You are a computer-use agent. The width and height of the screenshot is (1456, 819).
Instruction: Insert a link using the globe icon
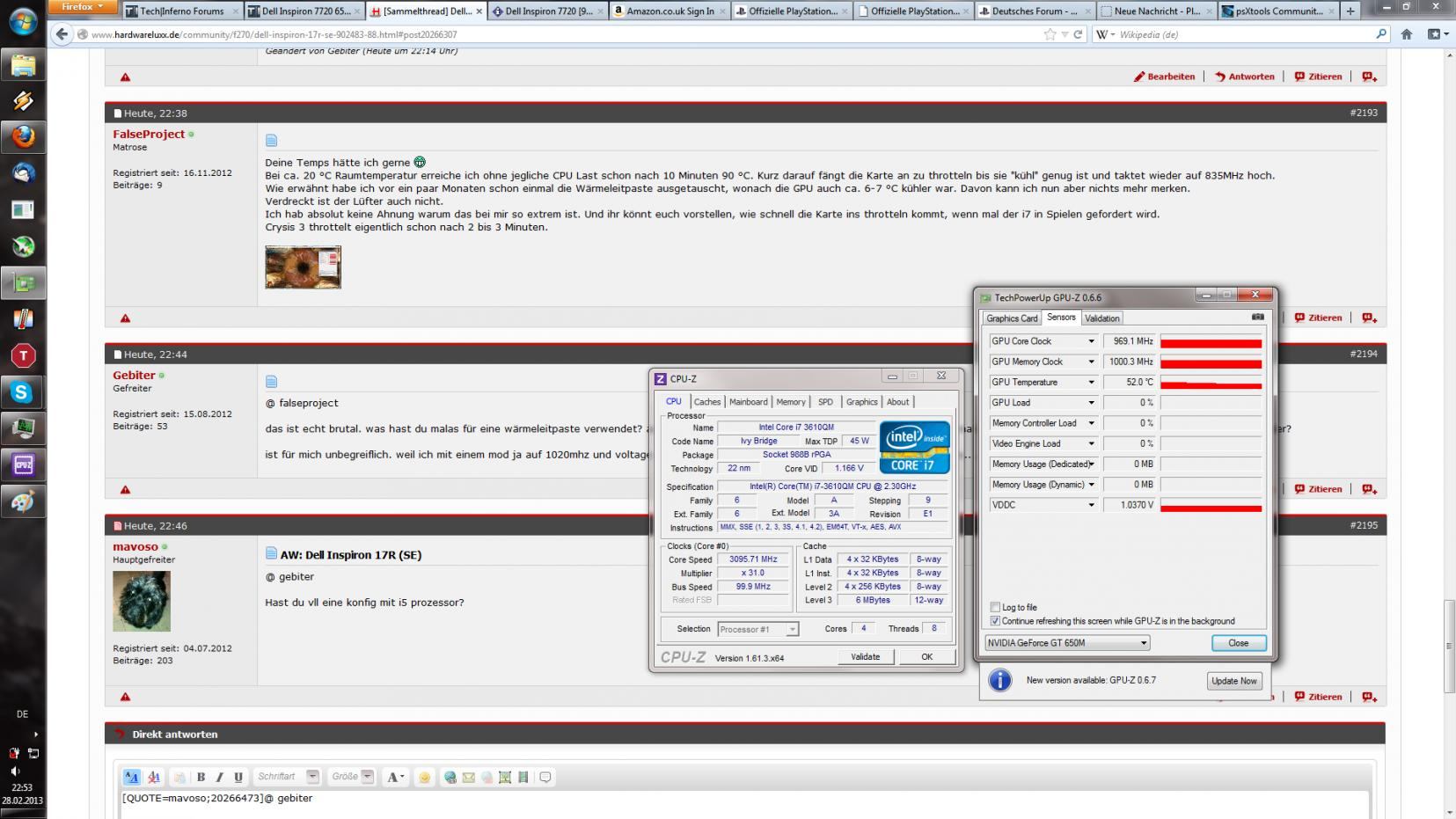pyautogui.click(x=450, y=777)
